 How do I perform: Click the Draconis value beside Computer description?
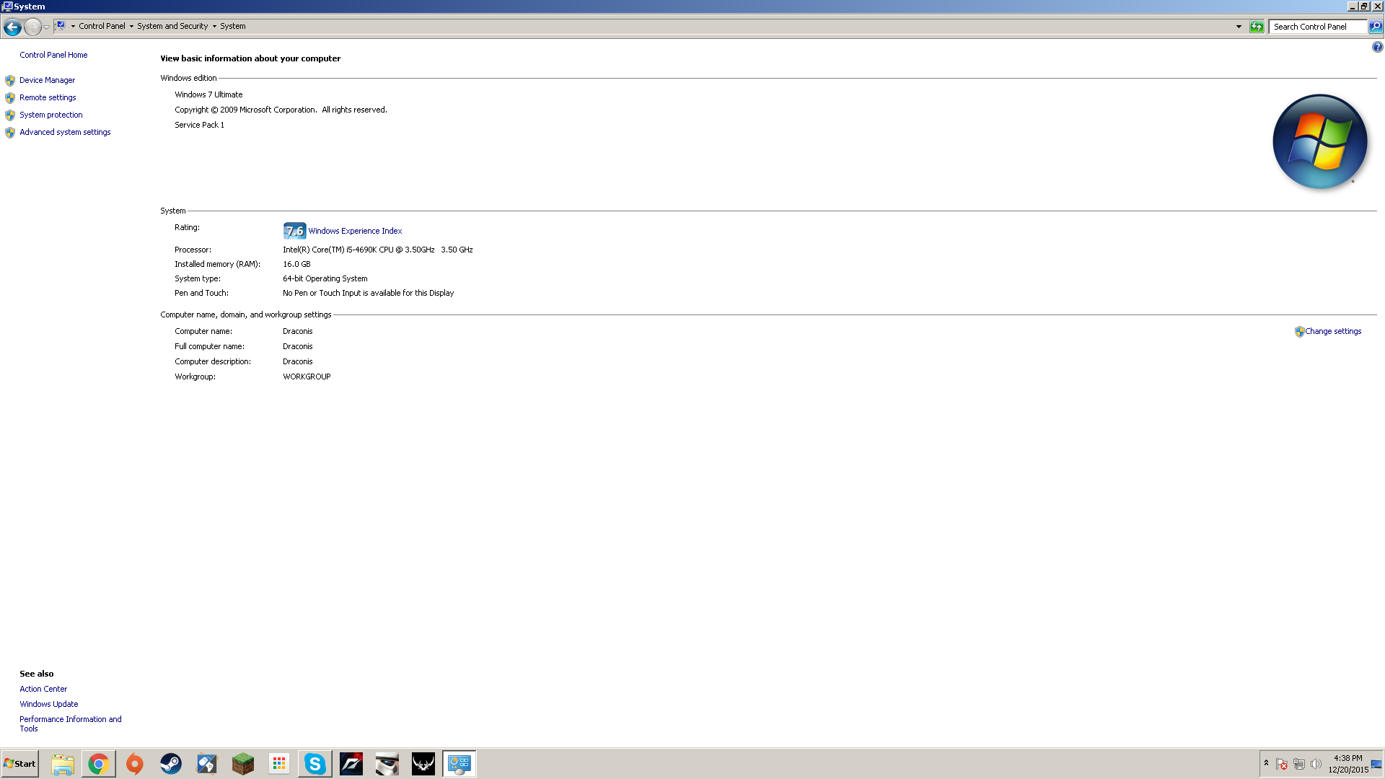click(x=297, y=361)
